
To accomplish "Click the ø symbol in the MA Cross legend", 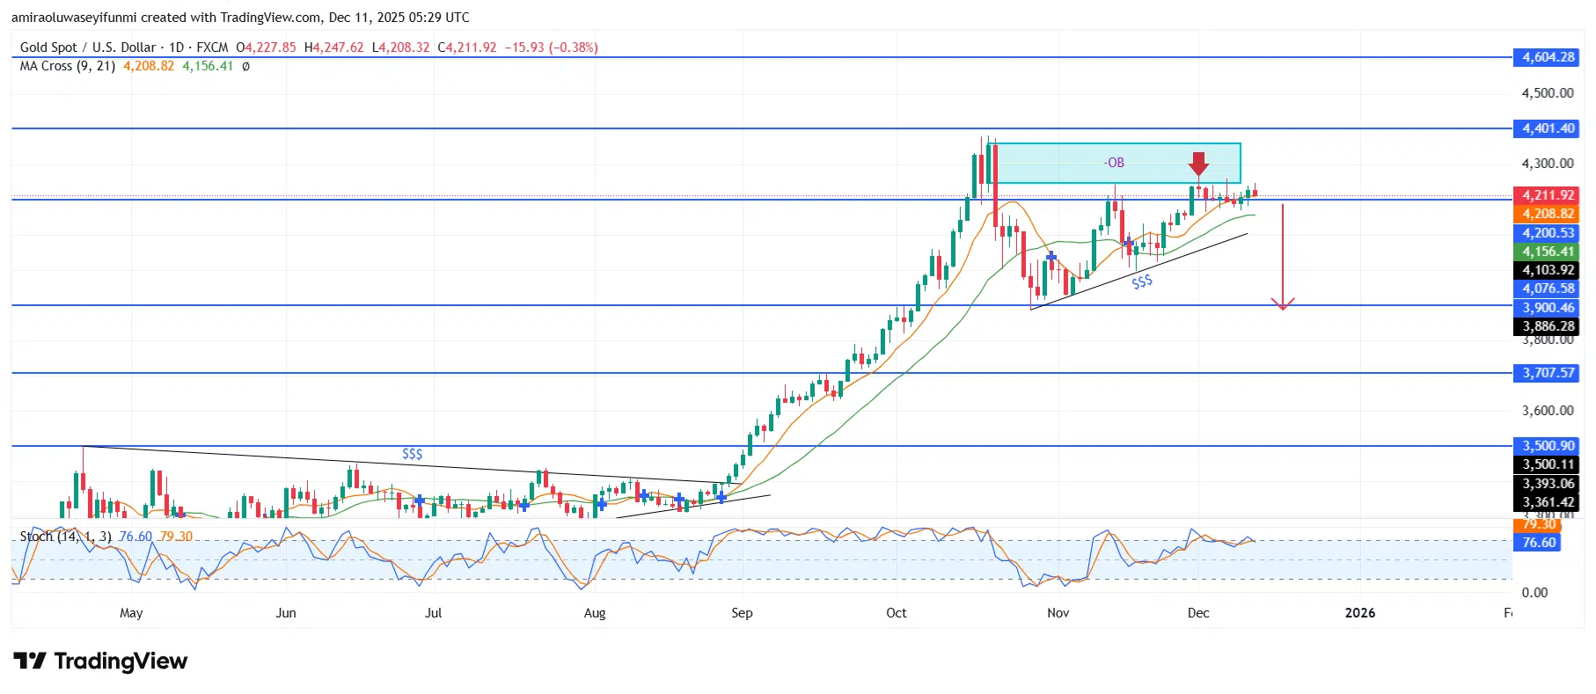I will pyautogui.click(x=245, y=66).
